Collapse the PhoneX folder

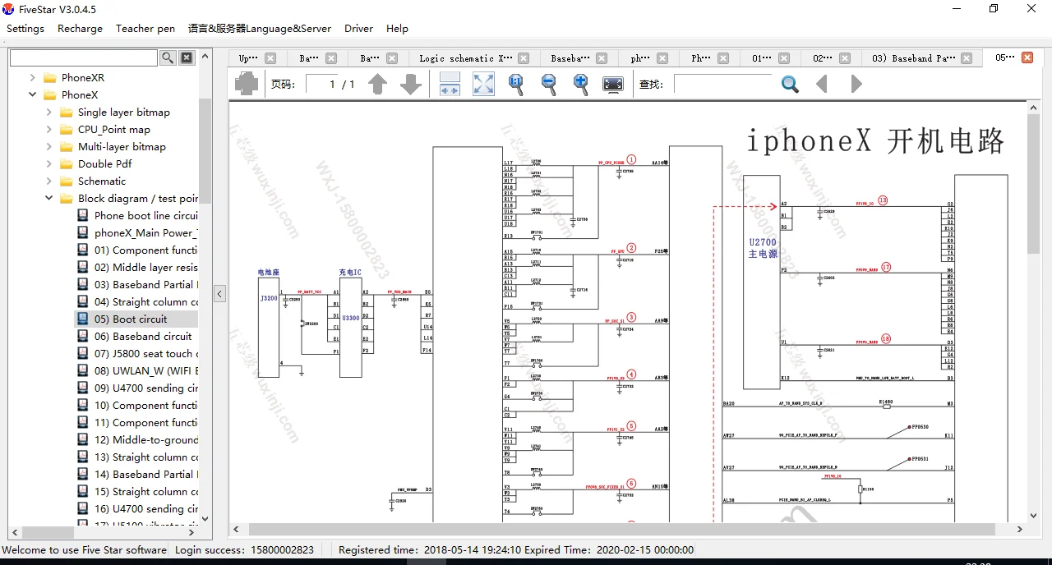(32, 94)
